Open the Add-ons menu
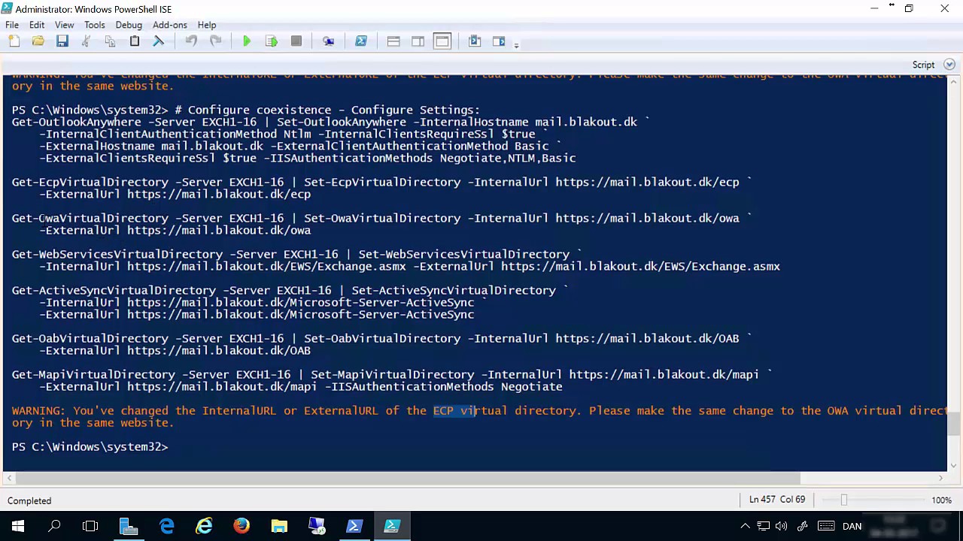 pyautogui.click(x=170, y=25)
